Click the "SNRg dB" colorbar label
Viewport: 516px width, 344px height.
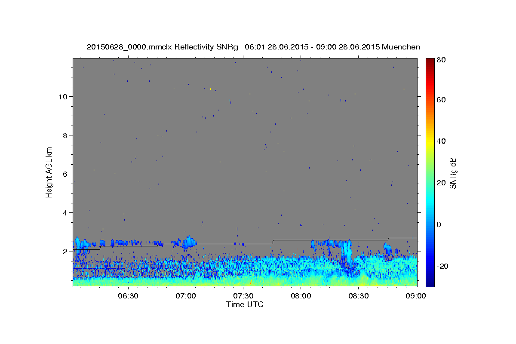coord(453,173)
